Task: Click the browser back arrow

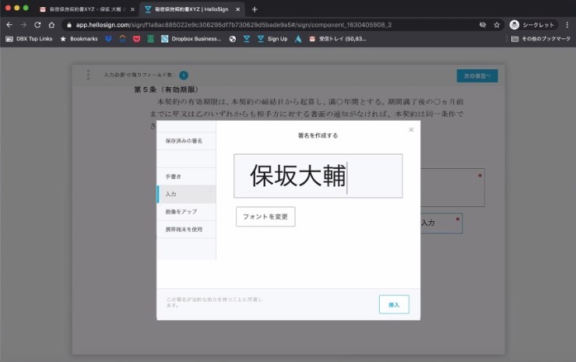Action: click(x=9, y=25)
